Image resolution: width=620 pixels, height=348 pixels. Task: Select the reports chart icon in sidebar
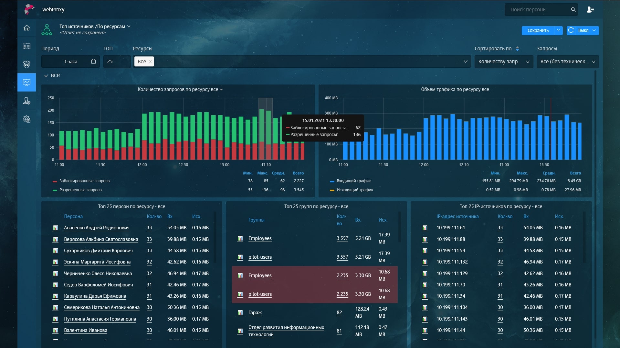[x=27, y=82]
